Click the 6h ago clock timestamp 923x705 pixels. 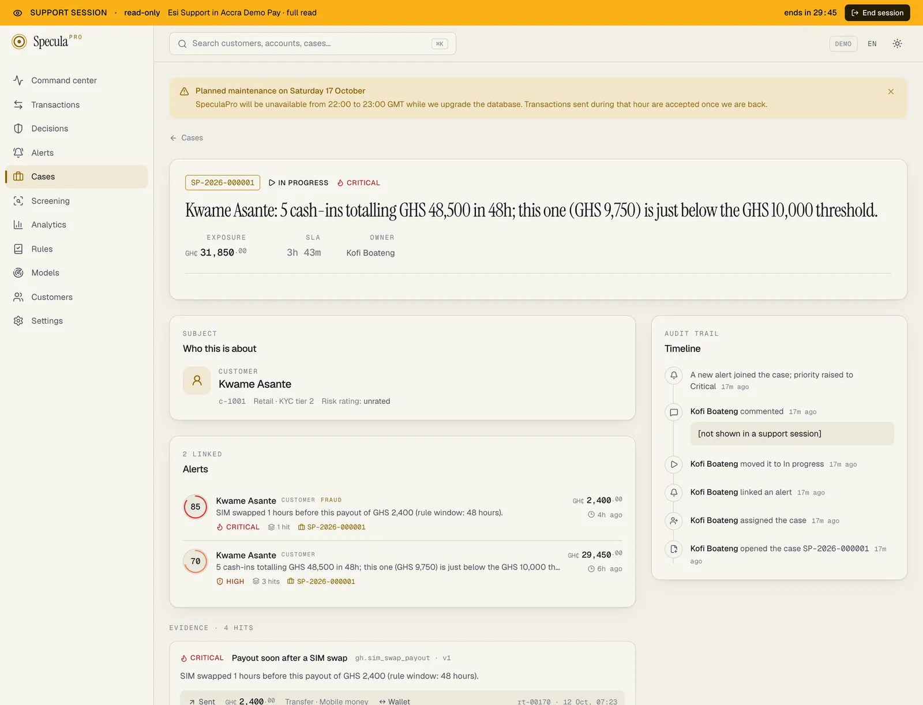pos(605,569)
